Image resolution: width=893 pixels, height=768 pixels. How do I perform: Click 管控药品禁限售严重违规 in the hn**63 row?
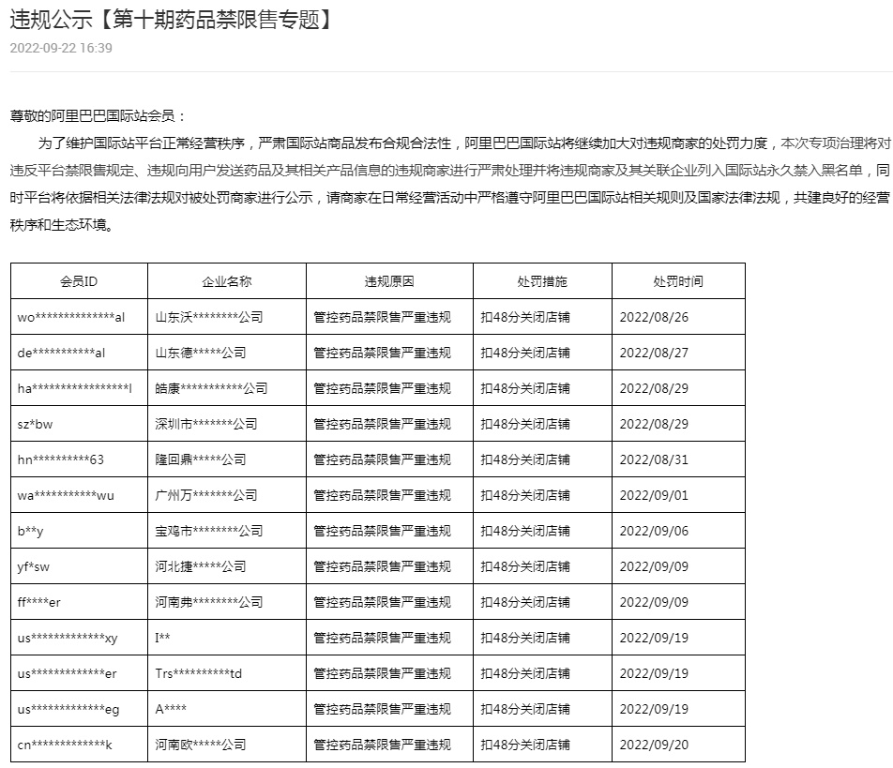[x=382, y=459]
